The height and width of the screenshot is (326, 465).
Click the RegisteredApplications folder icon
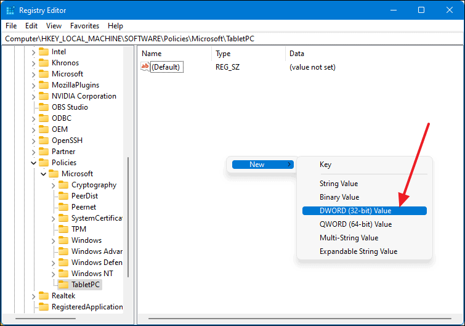pos(44,307)
